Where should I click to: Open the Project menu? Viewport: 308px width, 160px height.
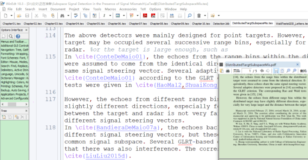[74, 9]
